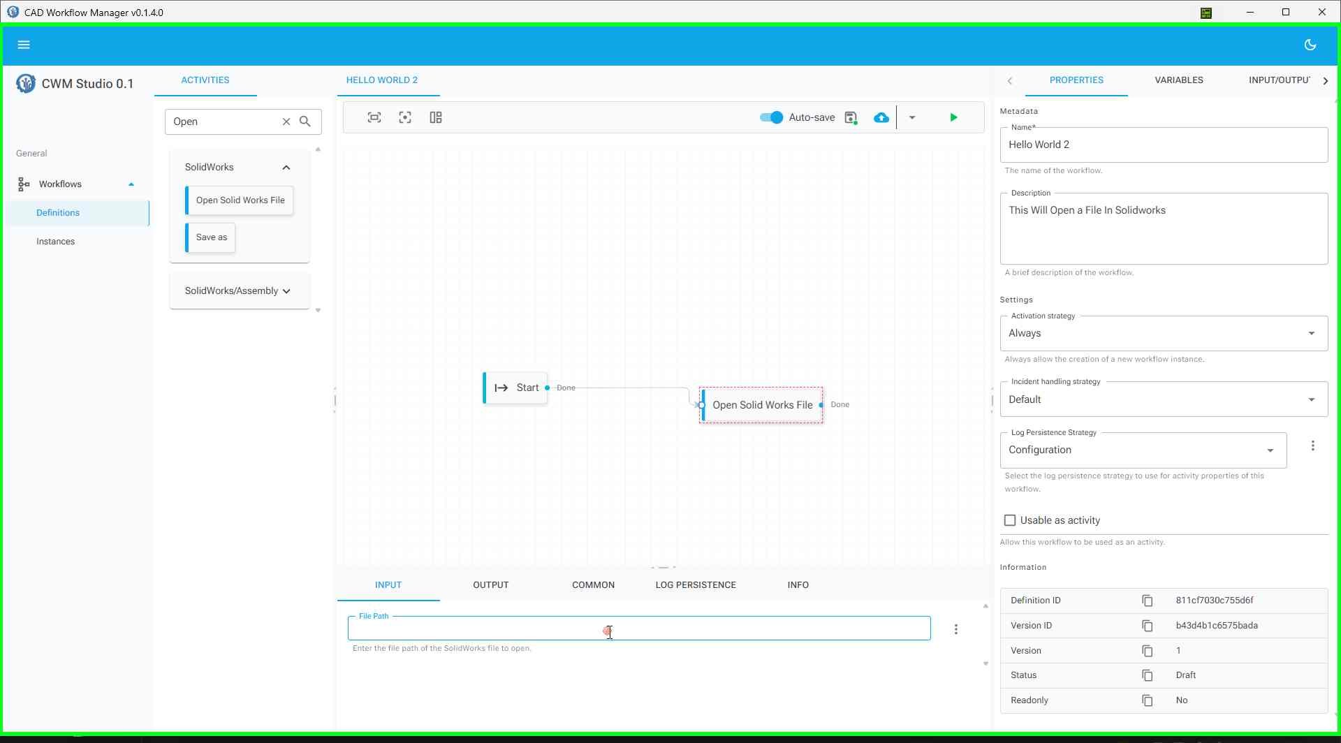This screenshot has height=743, width=1341.
Task: Open the Activation strategy dropdown
Action: click(x=1164, y=334)
